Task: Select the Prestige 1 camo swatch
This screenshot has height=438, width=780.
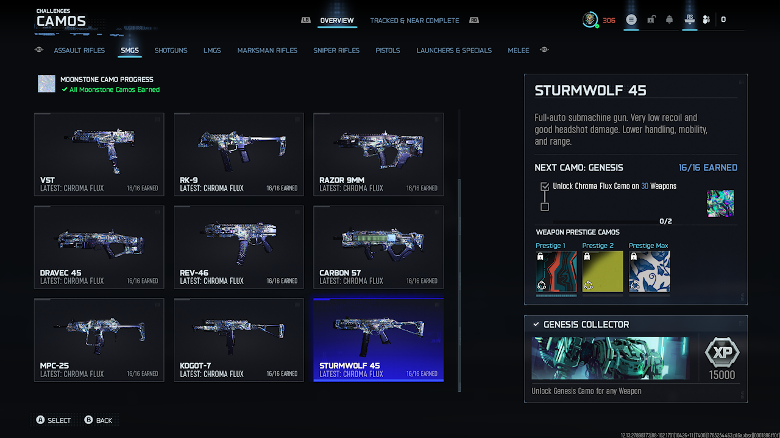Action: [556, 271]
